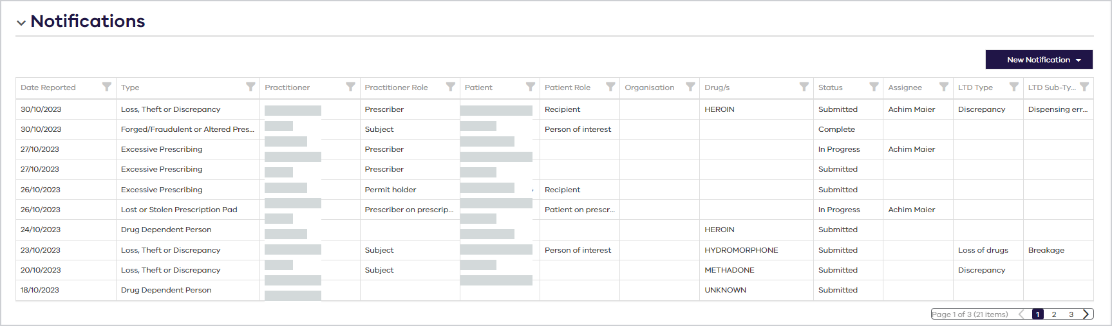Sort by Assignee column header

click(x=905, y=87)
